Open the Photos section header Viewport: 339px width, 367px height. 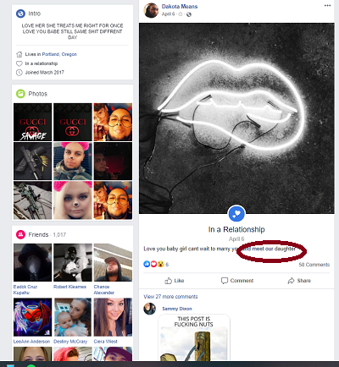(x=38, y=94)
